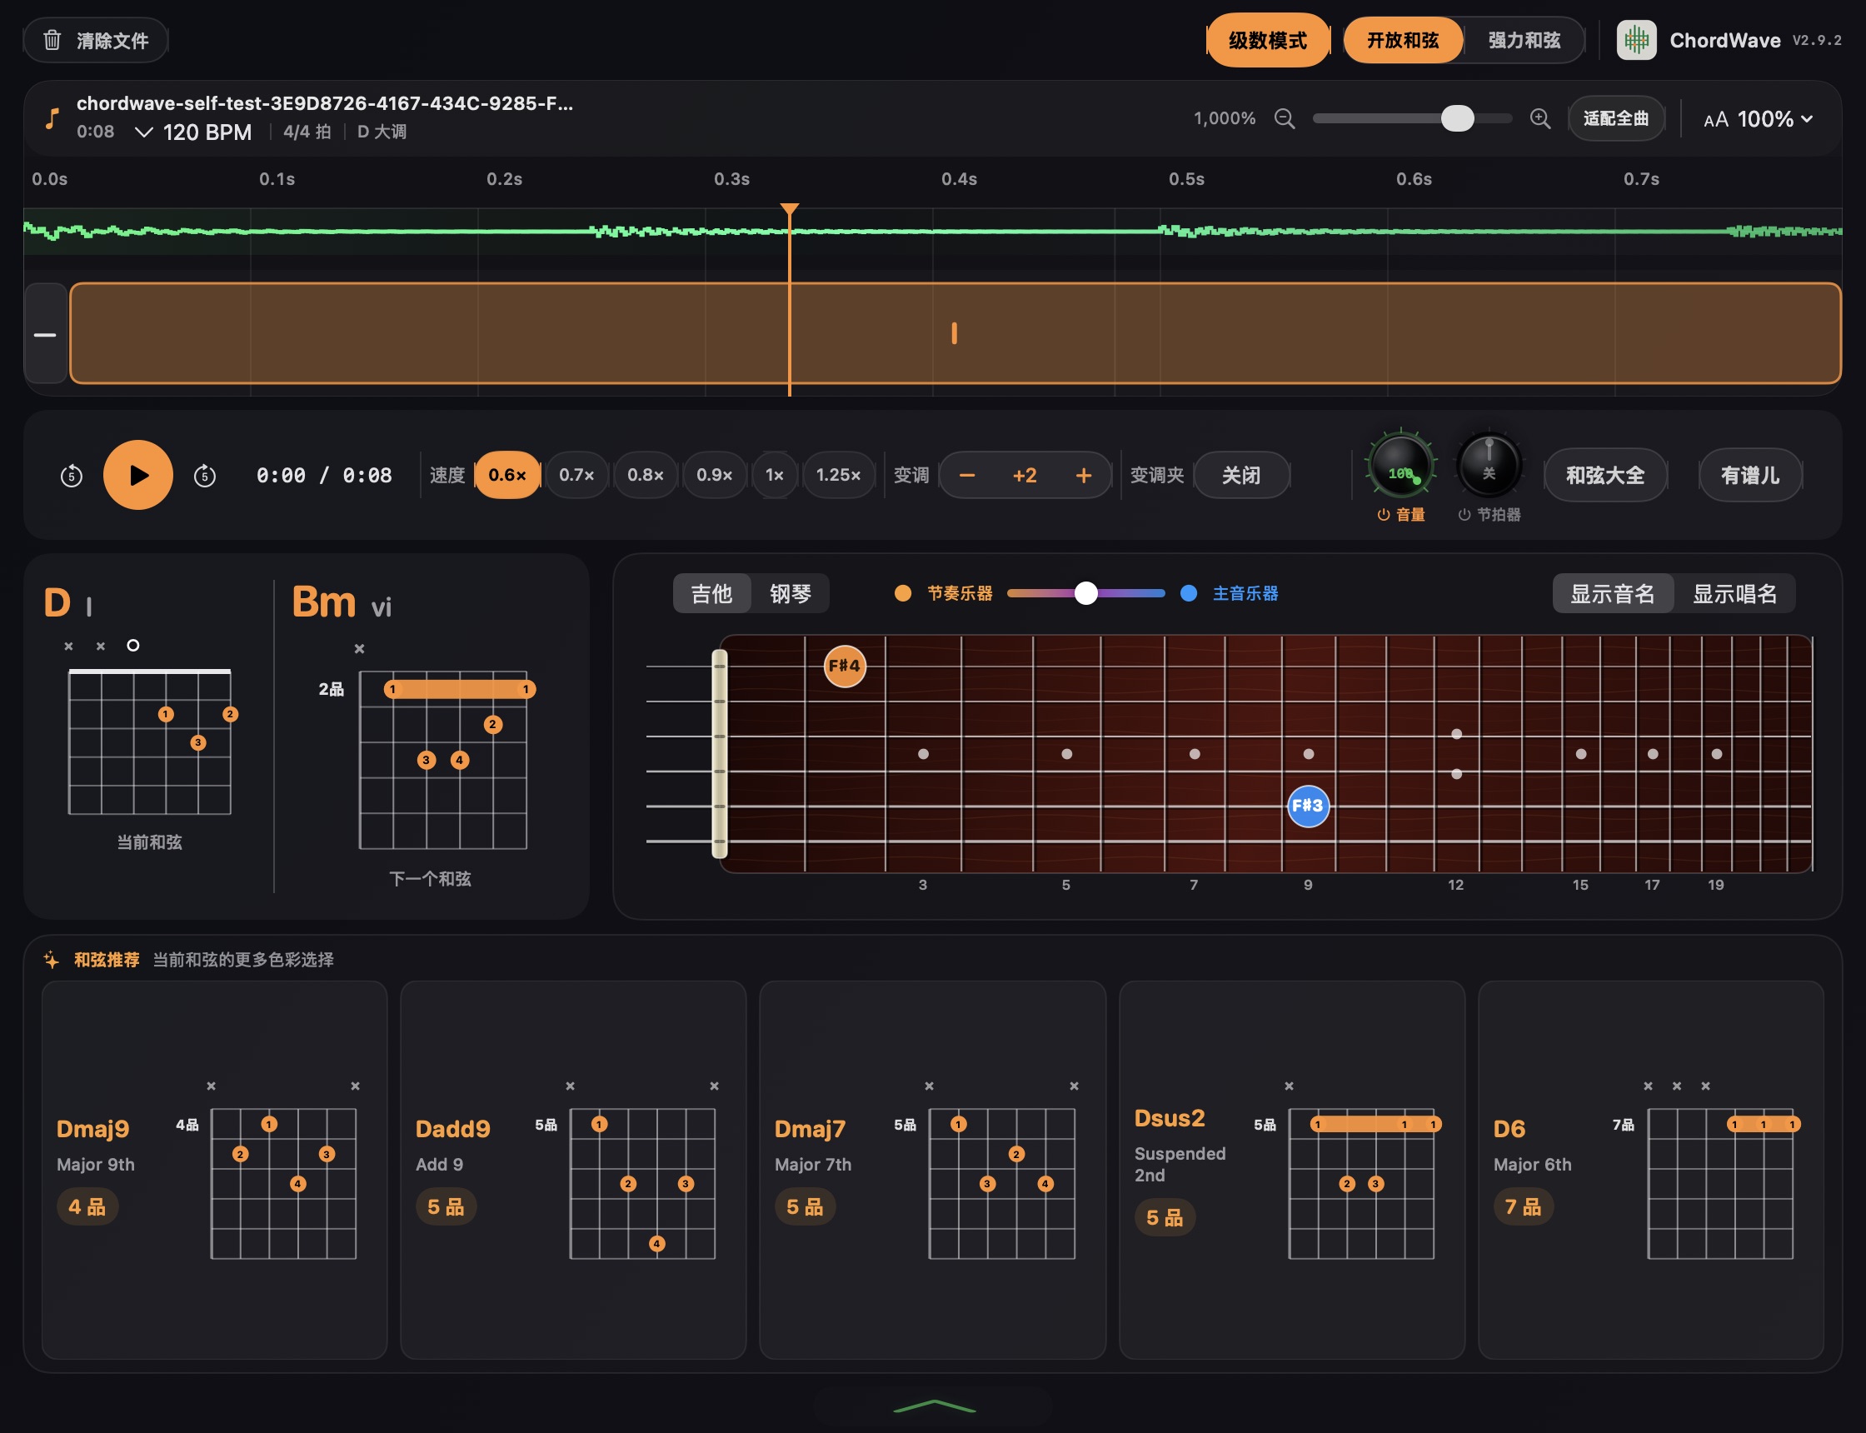Screen dimensions: 1866x1433
Task: Select 强力和弦 chord type
Action: pos(1524,40)
